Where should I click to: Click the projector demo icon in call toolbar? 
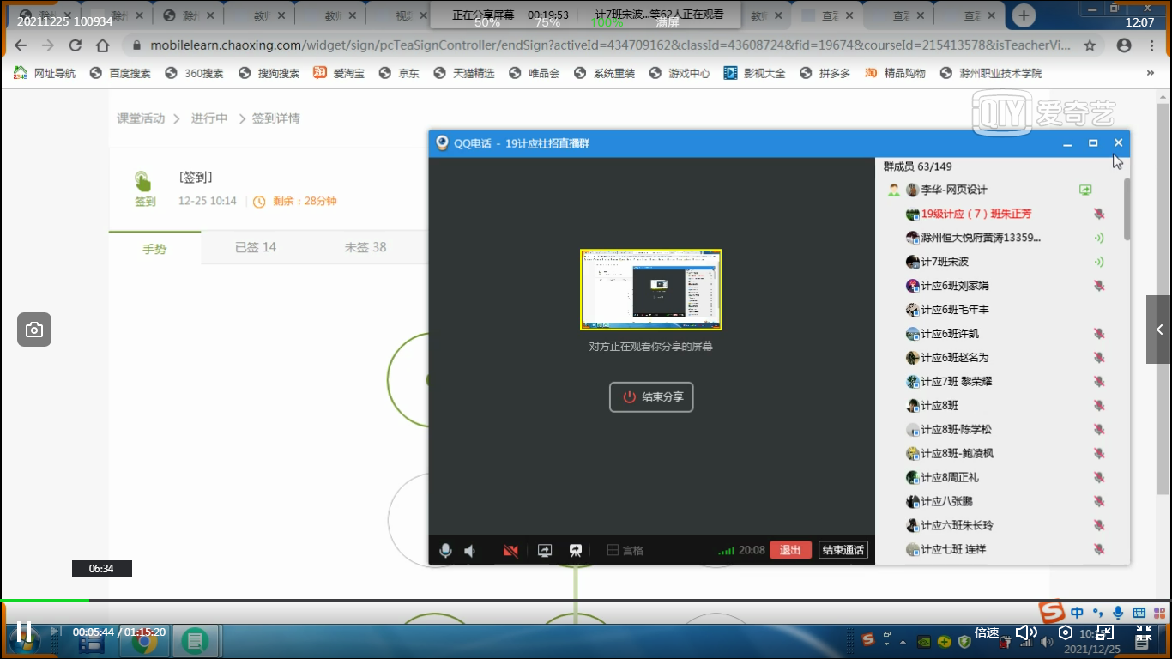pyautogui.click(x=576, y=551)
